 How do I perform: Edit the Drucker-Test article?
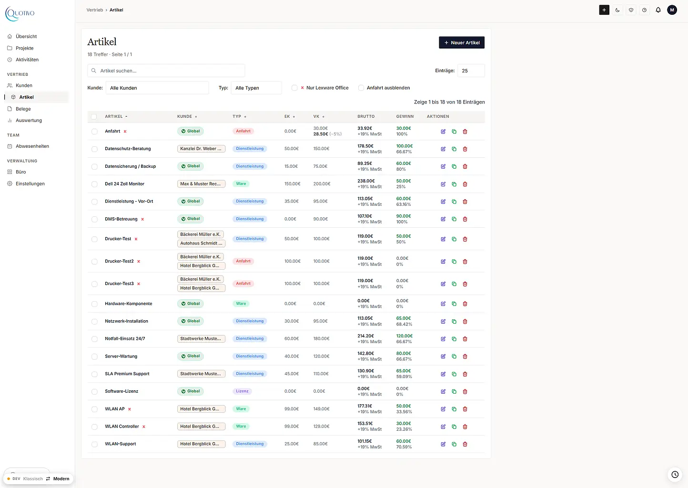pyautogui.click(x=443, y=239)
